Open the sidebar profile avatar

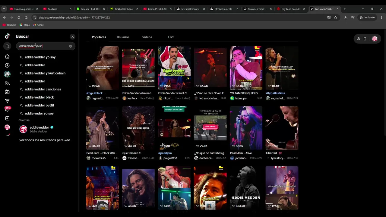point(7,127)
